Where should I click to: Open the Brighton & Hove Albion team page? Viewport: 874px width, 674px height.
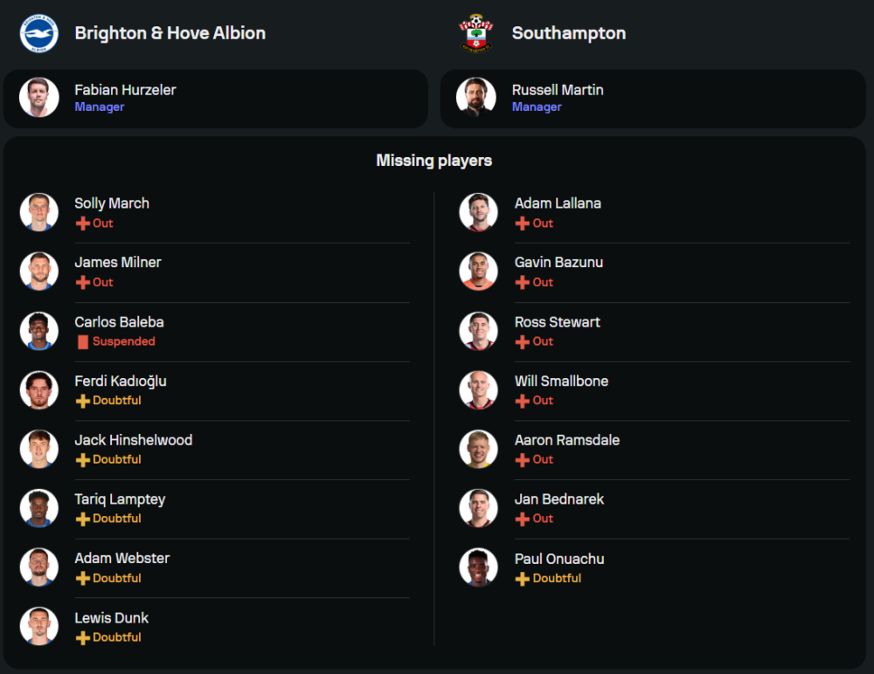pos(170,33)
